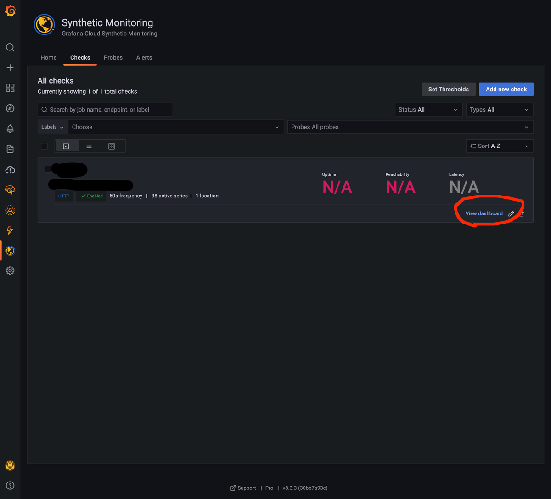Image resolution: width=551 pixels, height=499 pixels.
Task: Open the orange dotted circle triangle icon
Action: pos(10,210)
